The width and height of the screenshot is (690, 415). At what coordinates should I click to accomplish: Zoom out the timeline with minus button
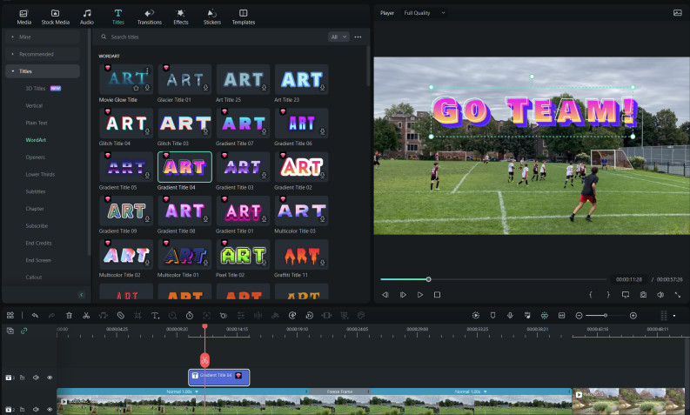point(579,316)
